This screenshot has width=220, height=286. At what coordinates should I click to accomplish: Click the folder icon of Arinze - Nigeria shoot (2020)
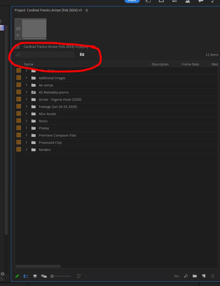tap(34, 100)
